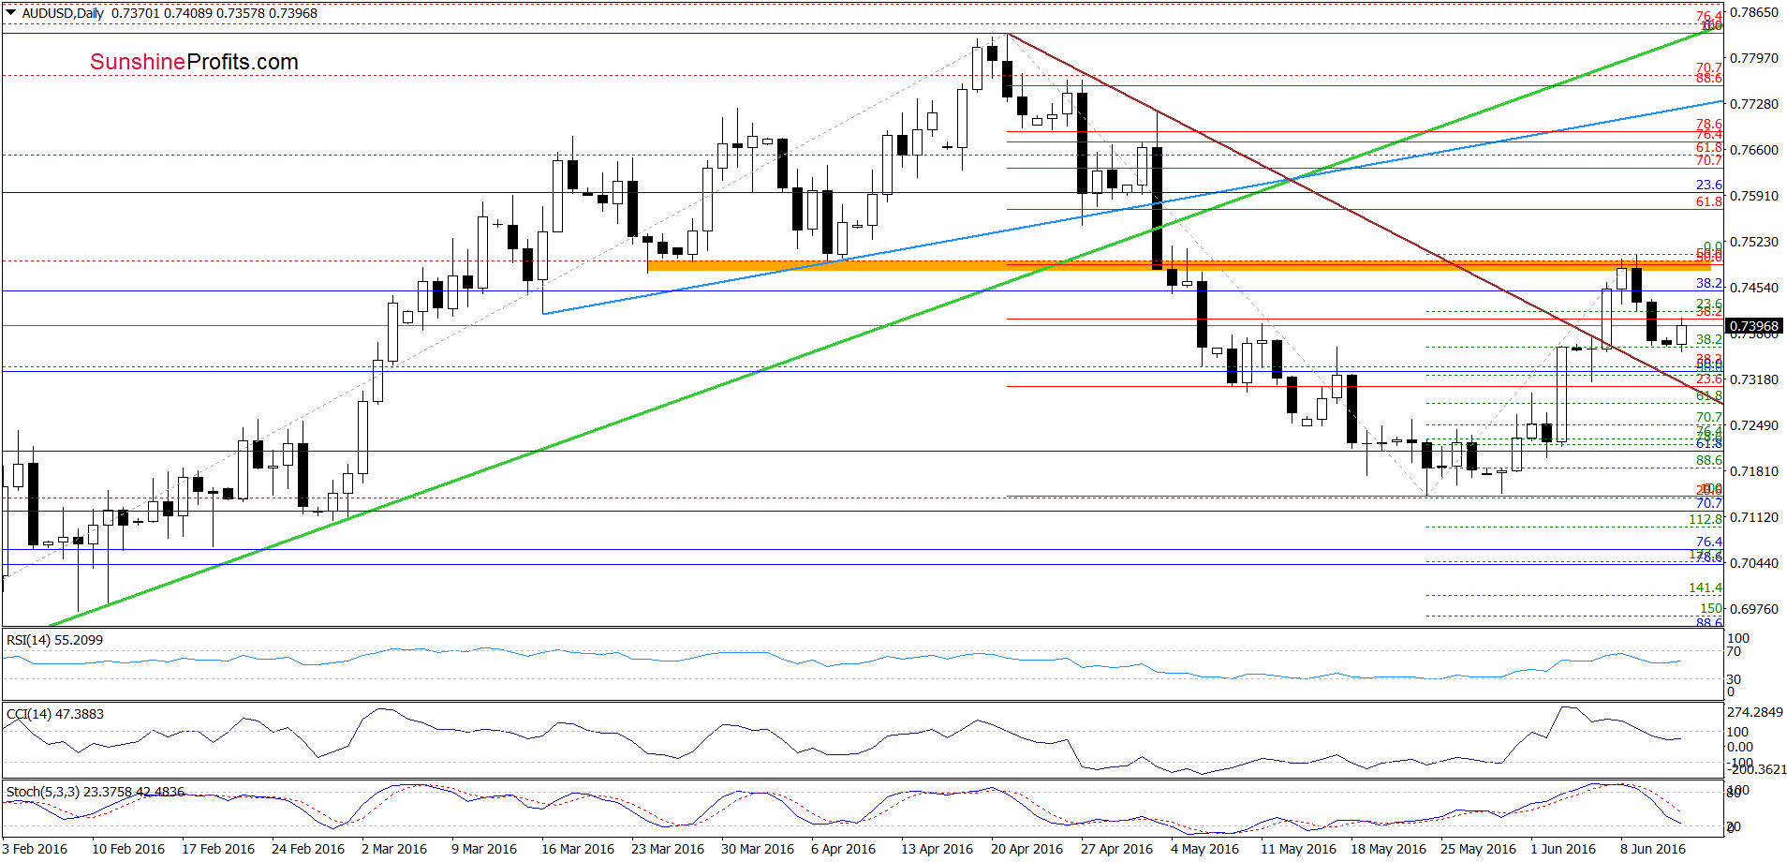The height and width of the screenshot is (862, 1787).
Task: Click the 11 May 2016 date label
Action: coord(1299,849)
